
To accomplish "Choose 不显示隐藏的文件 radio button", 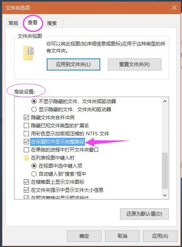I will (x=34, y=101).
